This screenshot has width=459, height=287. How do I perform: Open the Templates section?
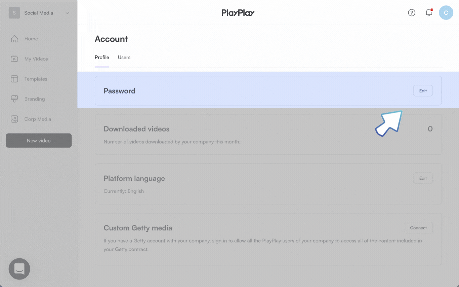[35, 79]
